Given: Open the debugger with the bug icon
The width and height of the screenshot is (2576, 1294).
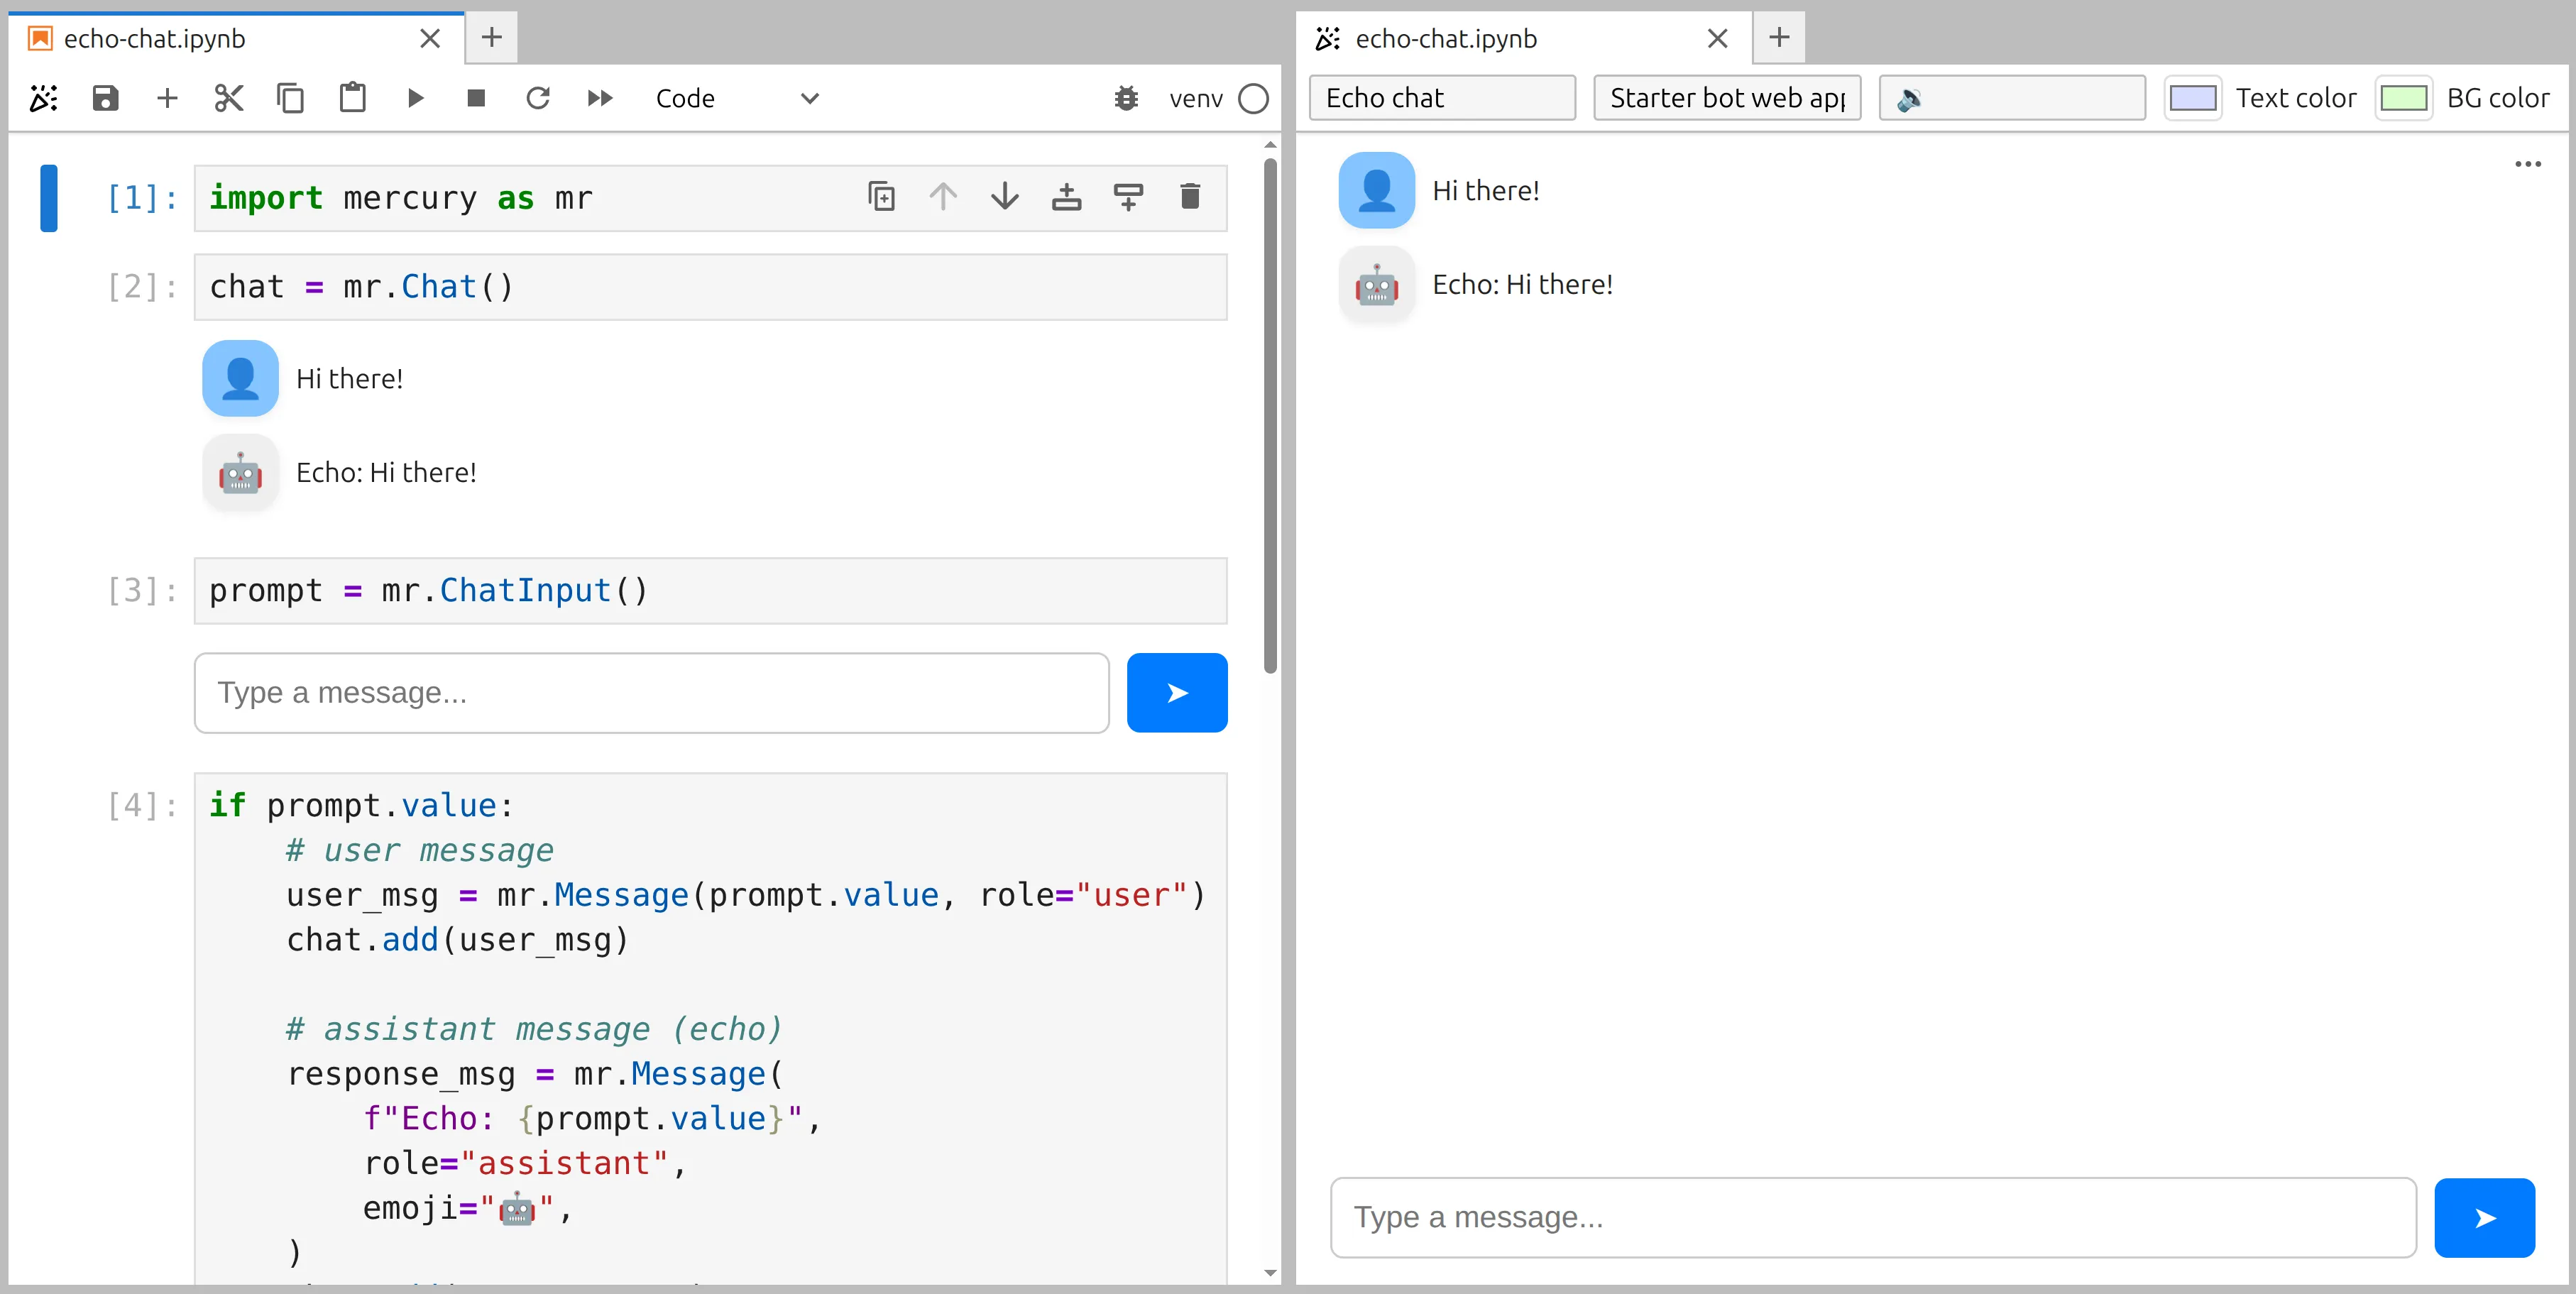Looking at the screenshot, I should point(1126,98).
